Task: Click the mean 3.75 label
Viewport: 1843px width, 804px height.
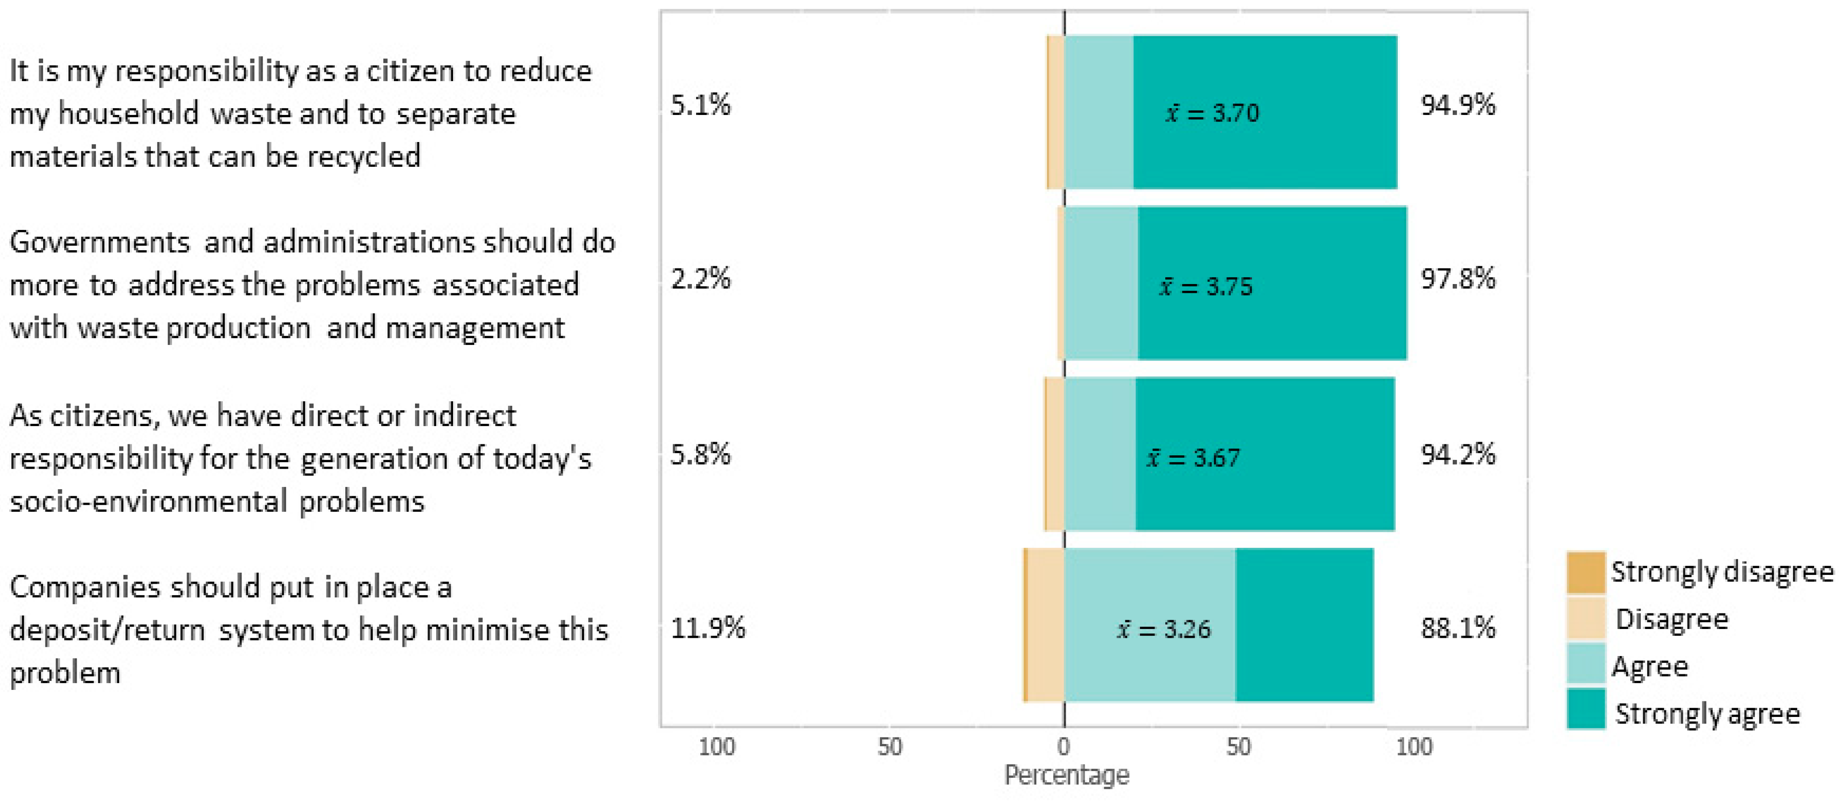Action: [x=1206, y=287]
